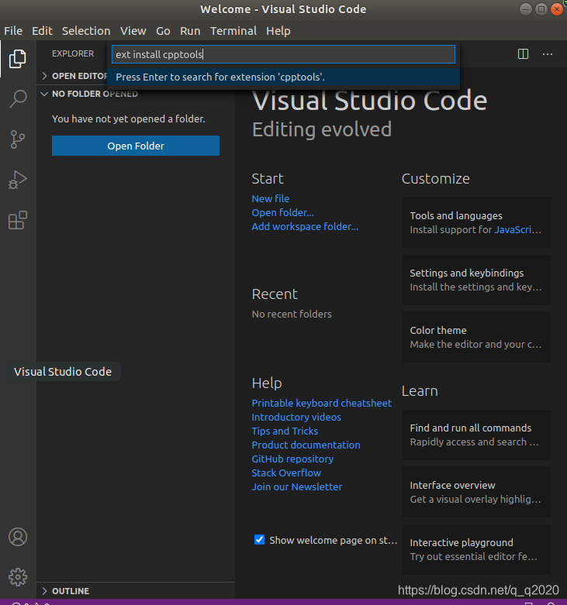This screenshot has height=605, width=567.
Task: Split the editor right
Action: 523,54
